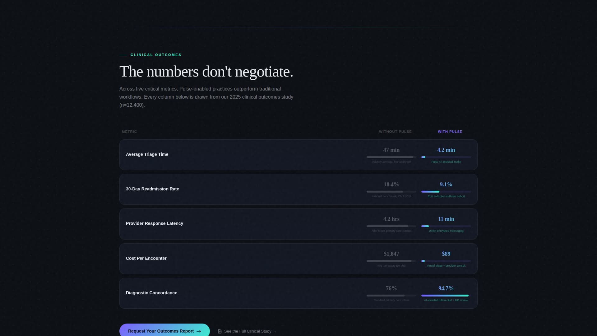Select the Average Triage Time row label
Viewport: 597px width, 336px height.
pos(147,154)
